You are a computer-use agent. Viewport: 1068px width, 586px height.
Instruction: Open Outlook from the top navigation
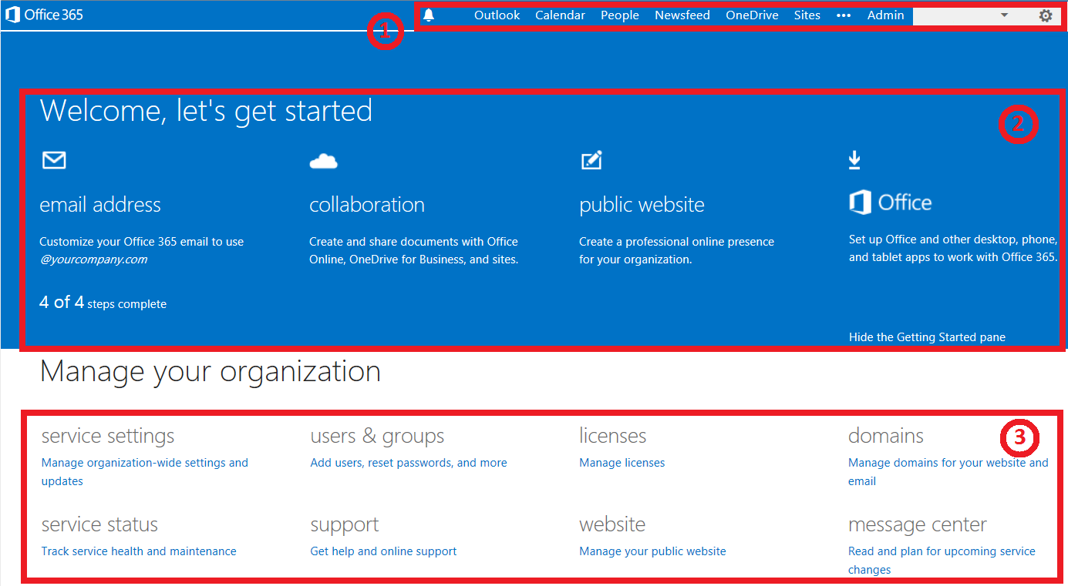pos(497,15)
